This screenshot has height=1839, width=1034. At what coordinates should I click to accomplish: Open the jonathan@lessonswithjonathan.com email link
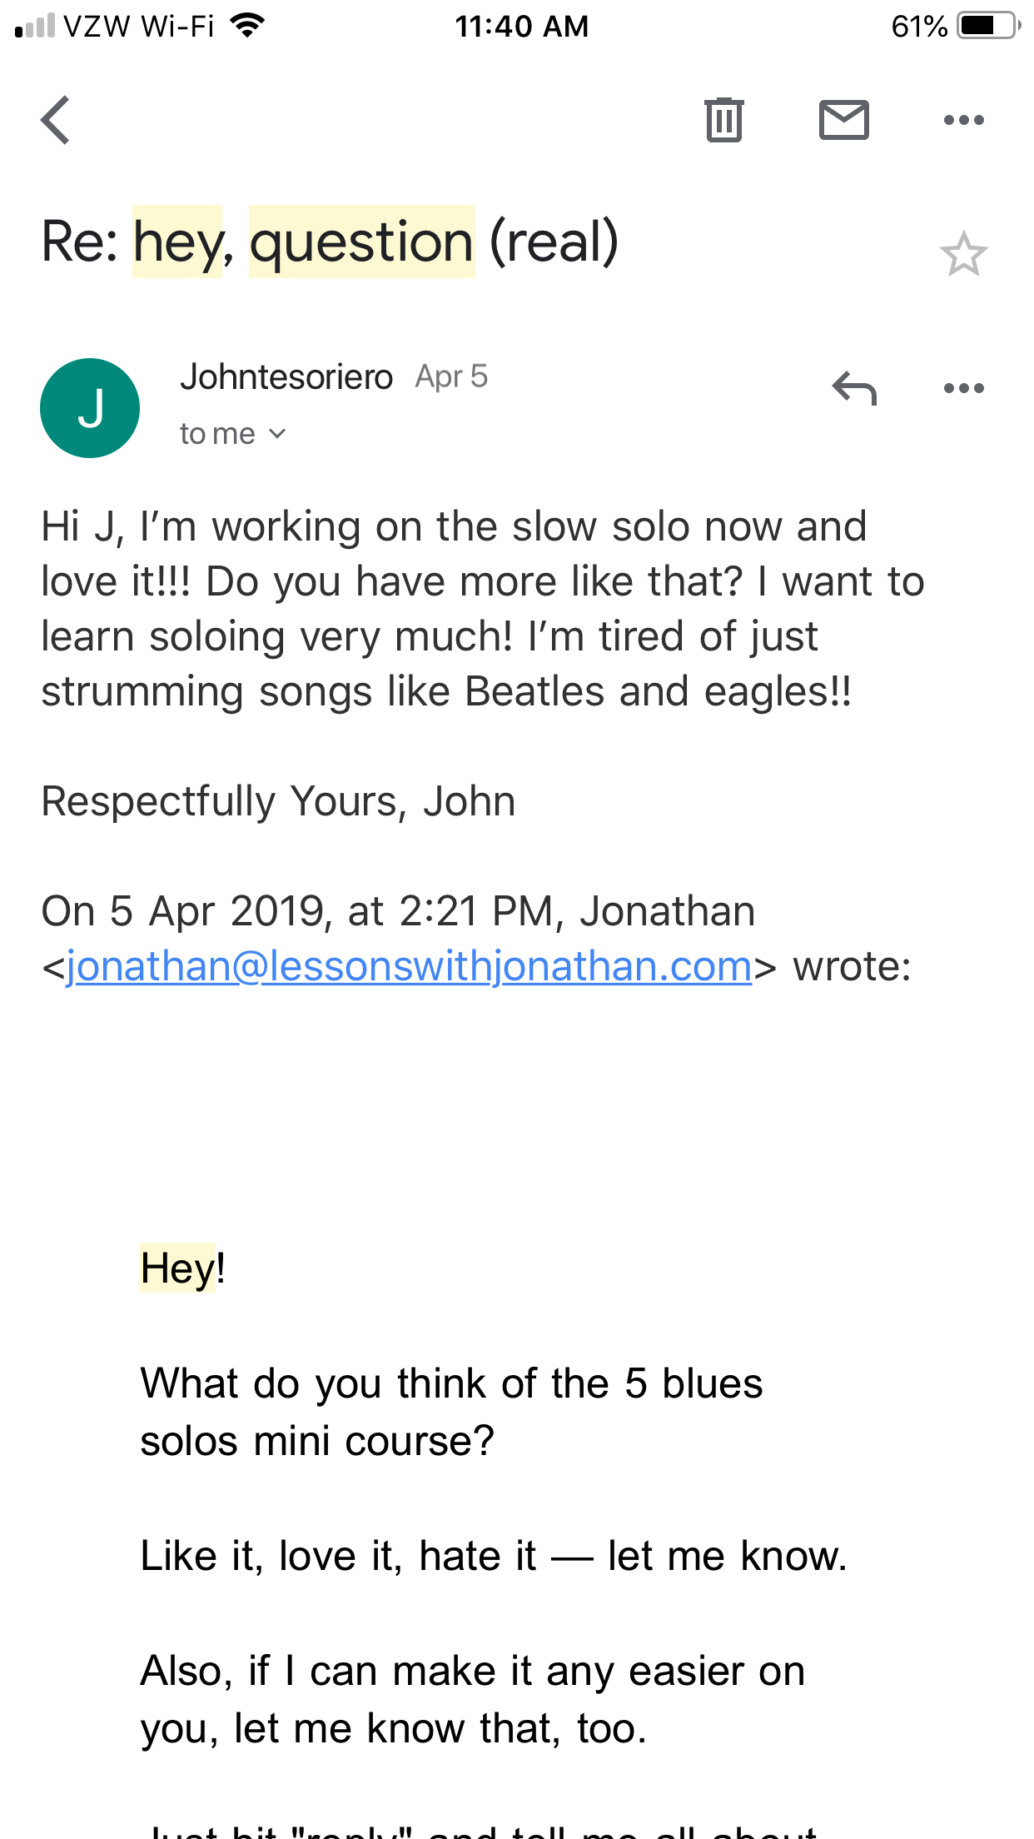point(409,966)
